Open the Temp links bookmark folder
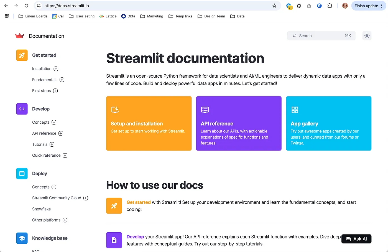The image size is (388, 252). pos(180,16)
